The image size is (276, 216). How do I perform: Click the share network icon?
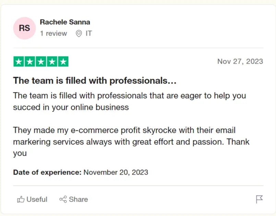(x=63, y=199)
